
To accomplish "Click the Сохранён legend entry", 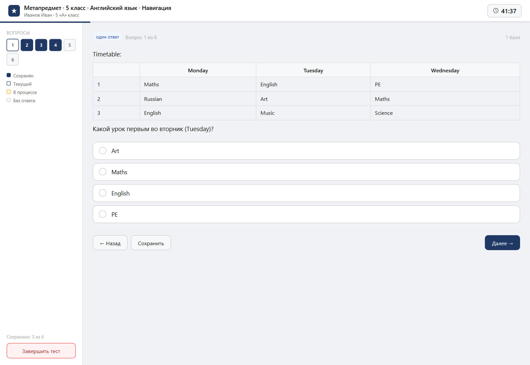I will [20, 76].
